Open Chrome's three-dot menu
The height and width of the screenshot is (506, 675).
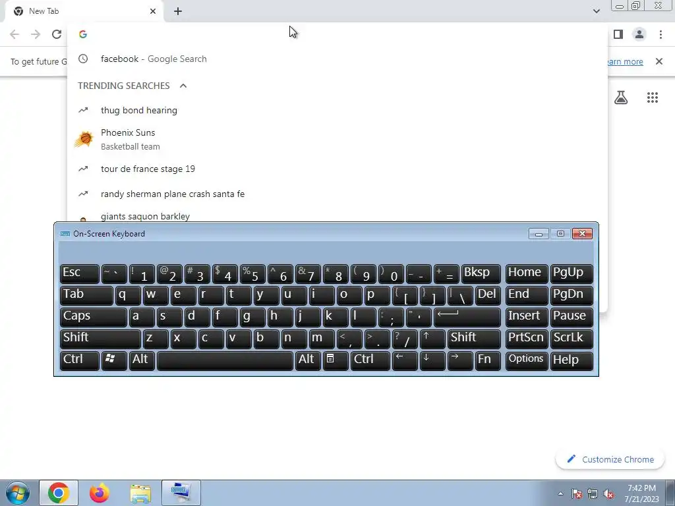[x=660, y=34]
